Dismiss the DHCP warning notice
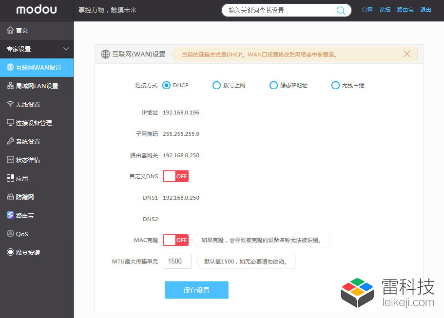444x318 pixels. pyautogui.click(x=407, y=54)
